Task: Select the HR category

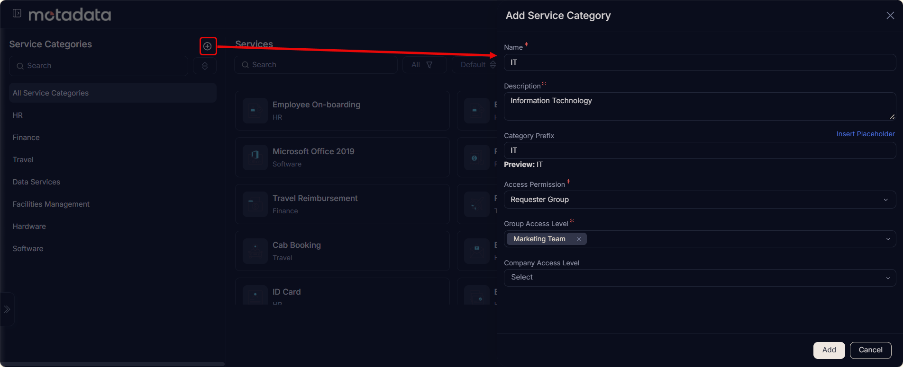Action: tap(18, 115)
